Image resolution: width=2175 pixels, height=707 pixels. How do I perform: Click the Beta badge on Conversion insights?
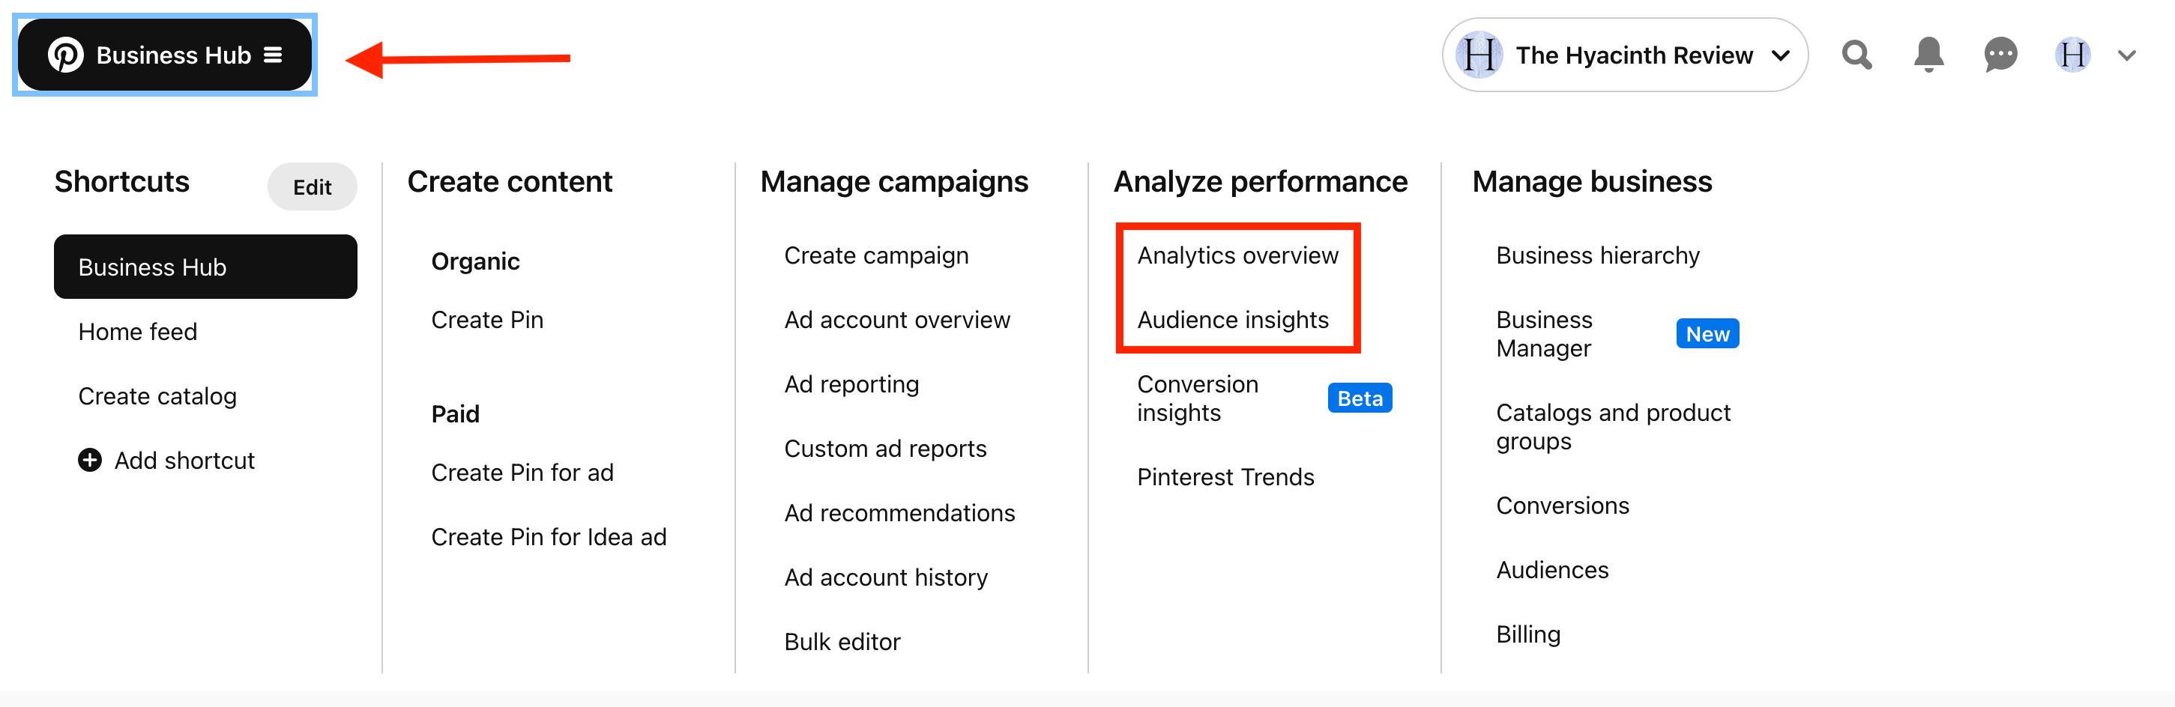1359,398
